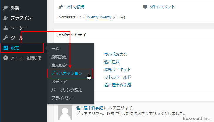Click the 外観 paintbrush icon
Viewport: 214px width, 122px height.
(6, 8)
